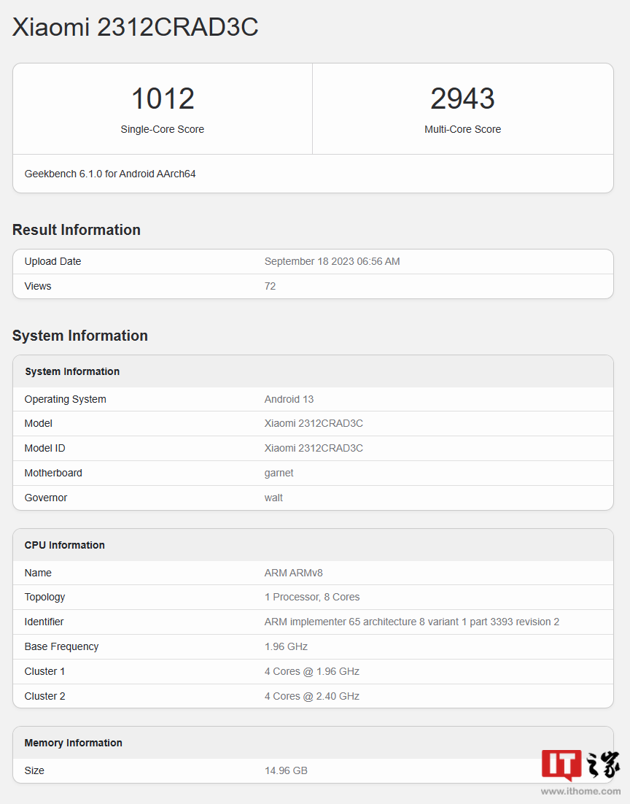Click the CPU Information table header
The image size is (630, 804).
point(65,545)
